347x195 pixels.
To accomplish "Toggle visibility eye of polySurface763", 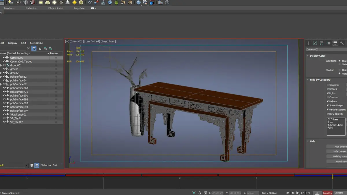I will pyautogui.click(x=4, y=88).
